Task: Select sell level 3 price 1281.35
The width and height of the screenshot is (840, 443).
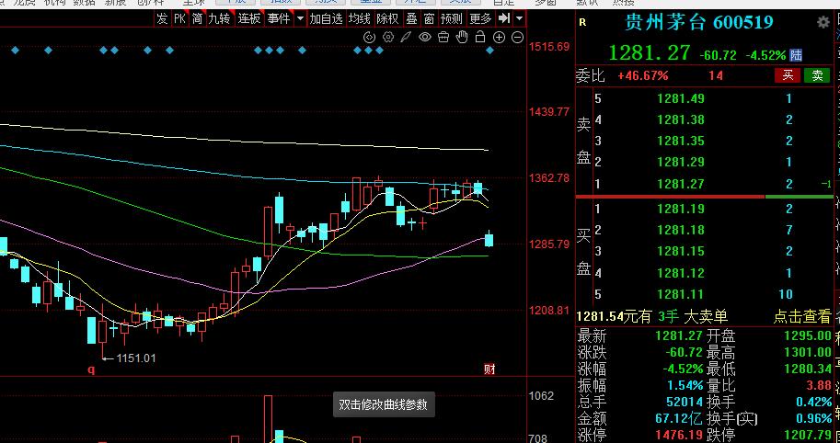Action: tap(681, 142)
